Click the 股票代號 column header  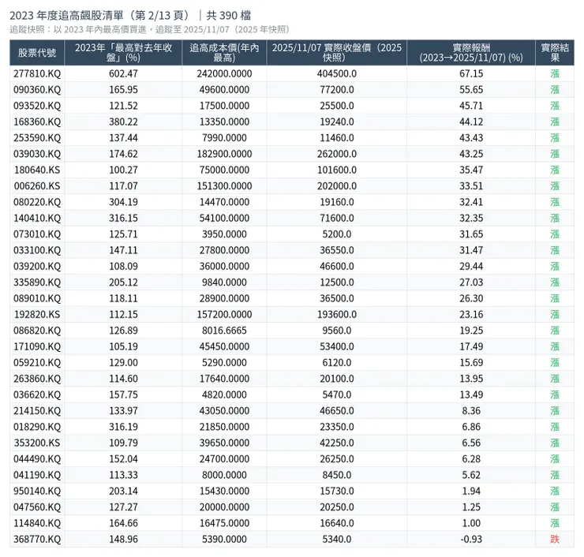coord(37,53)
